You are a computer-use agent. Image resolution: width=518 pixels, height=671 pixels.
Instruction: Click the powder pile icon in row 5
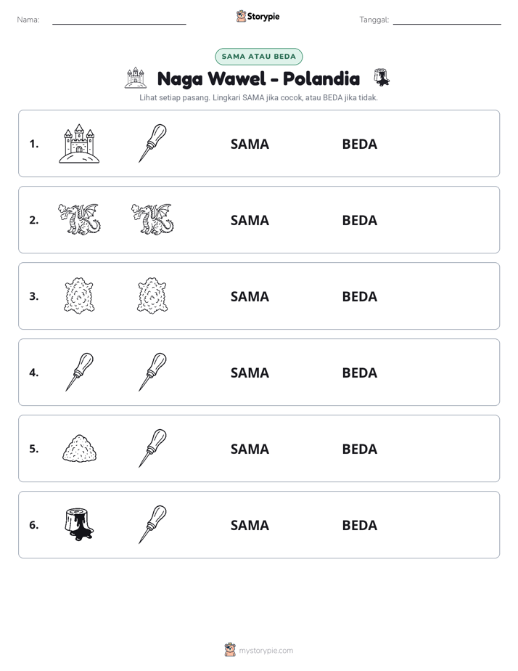80,448
